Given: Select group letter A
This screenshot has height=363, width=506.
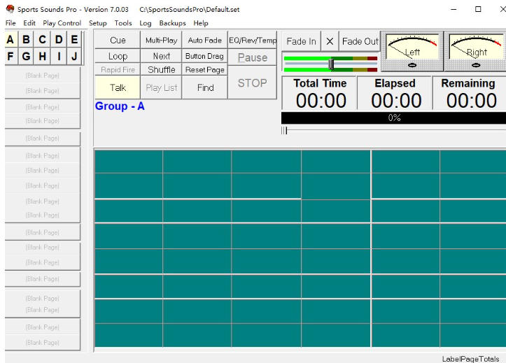Looking at the screenshot, I should coord(11,41).
